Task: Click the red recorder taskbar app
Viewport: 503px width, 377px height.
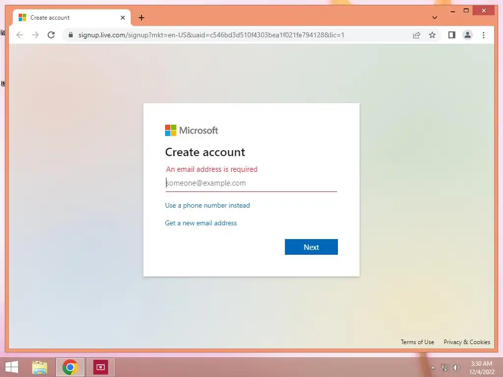Action: [x=100, y=367]
